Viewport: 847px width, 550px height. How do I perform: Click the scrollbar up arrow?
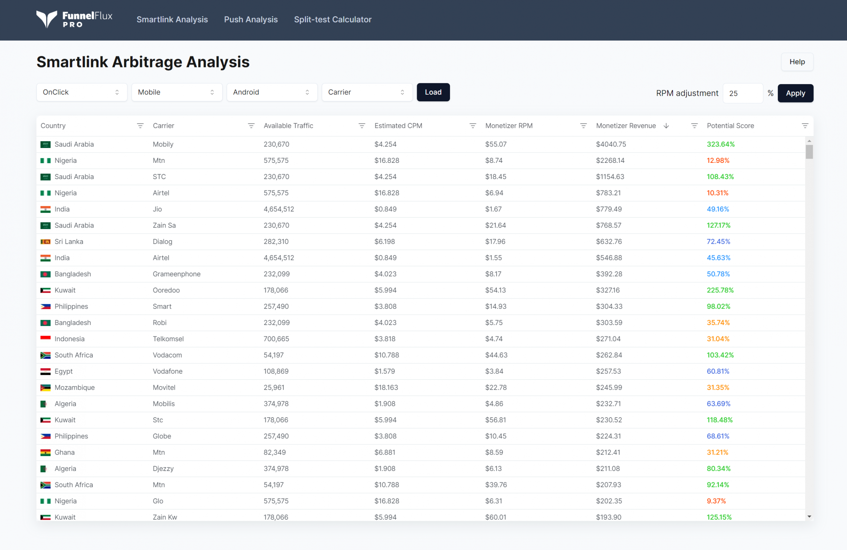[x=809, y=141]
